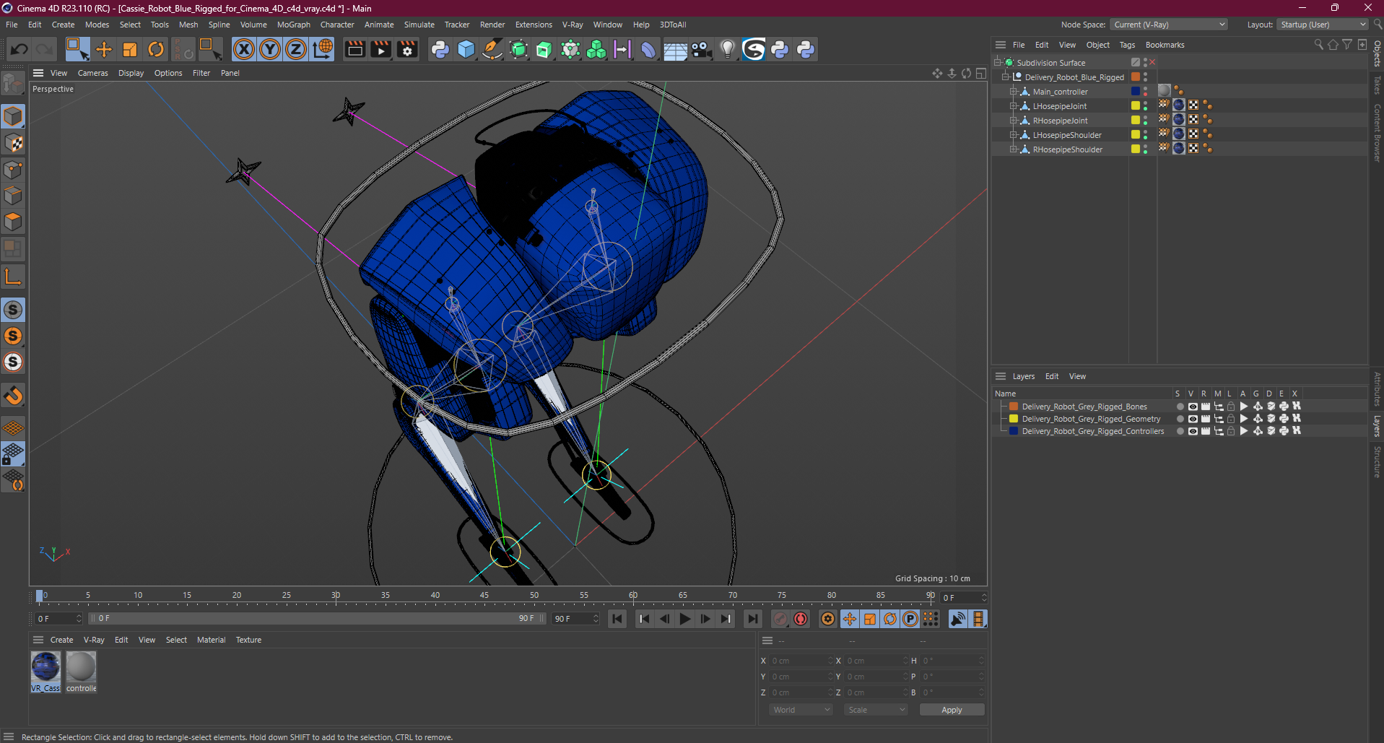The image size is (1384, 743).
Task: Click orange color swatch of Bones layer
Action: (x=1014, y=407)
